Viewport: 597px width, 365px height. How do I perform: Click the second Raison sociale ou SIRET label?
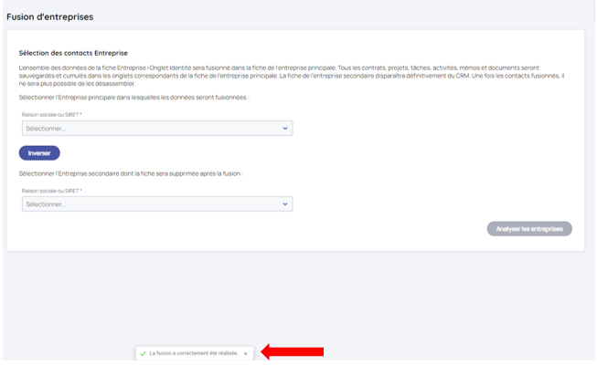[50, 191]
